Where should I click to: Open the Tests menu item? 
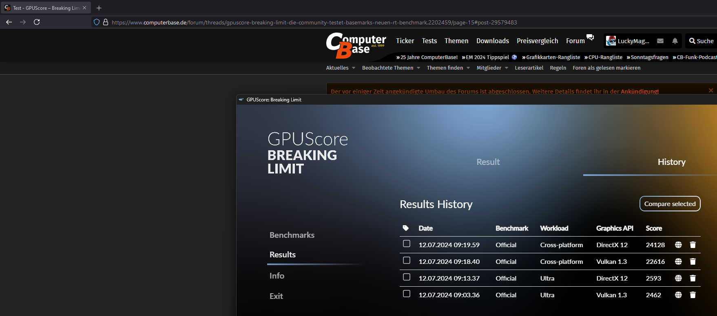tap(429, 41)
